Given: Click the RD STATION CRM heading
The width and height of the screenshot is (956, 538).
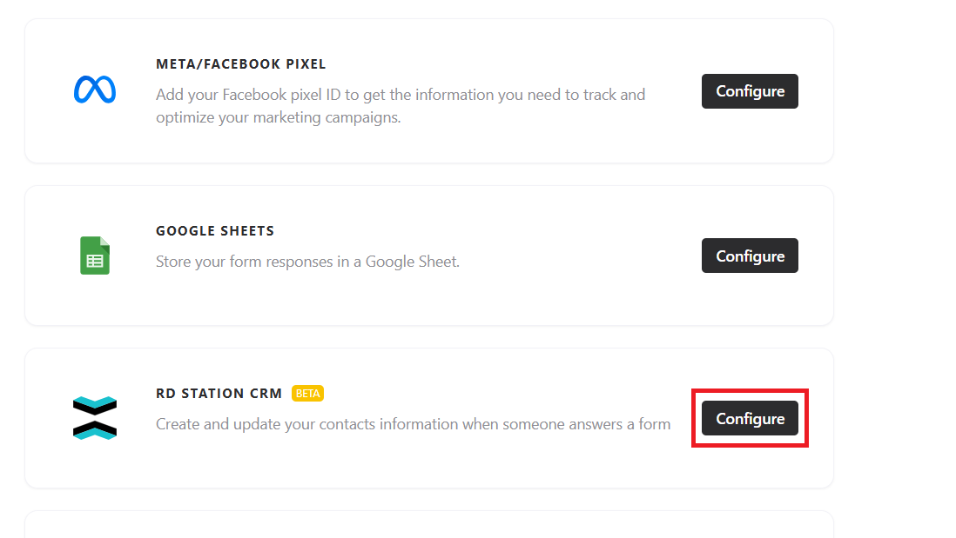Looking at the screenshot, I should coord(219,394).
